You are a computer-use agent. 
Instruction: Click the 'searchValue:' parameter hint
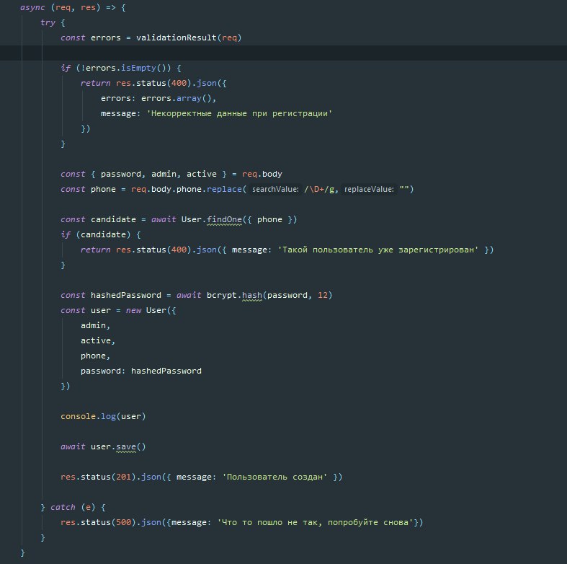coord(275,190)
